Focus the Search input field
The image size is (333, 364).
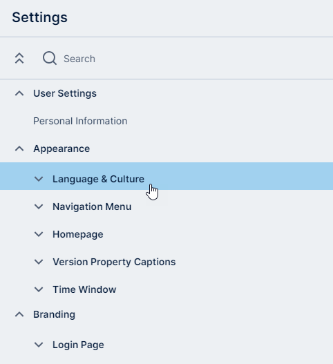[186, 59]
